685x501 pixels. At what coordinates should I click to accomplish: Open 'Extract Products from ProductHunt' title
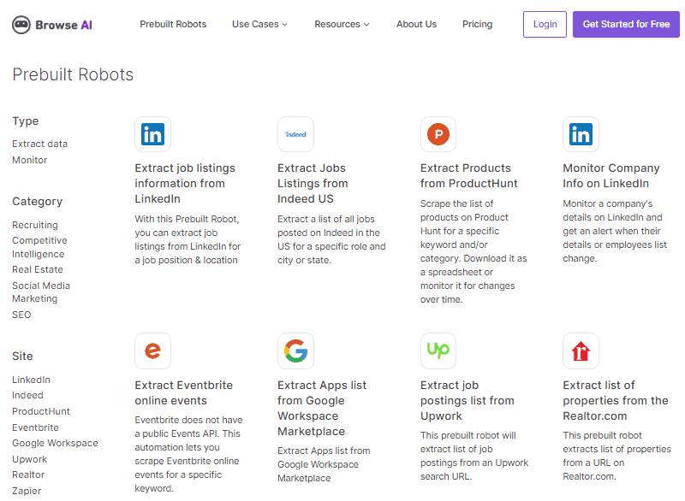(x=468, y=176)
